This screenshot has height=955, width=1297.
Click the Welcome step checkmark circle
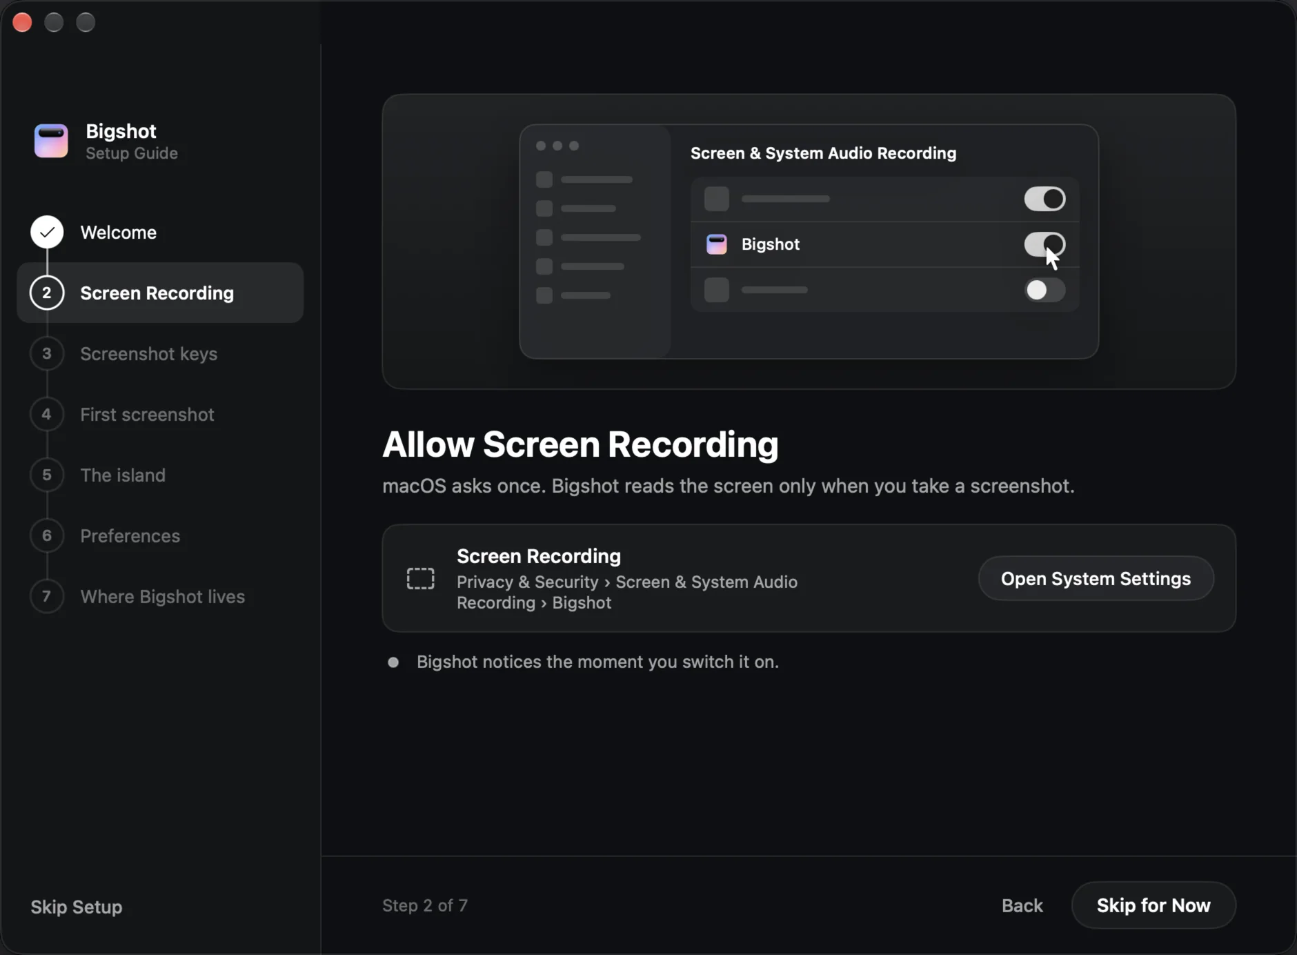pyautogui.click(x=47, y=232)
